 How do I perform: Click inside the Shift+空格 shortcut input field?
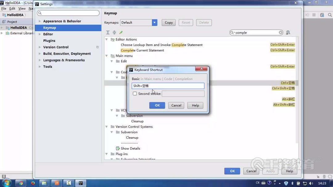tap(168, 86)
